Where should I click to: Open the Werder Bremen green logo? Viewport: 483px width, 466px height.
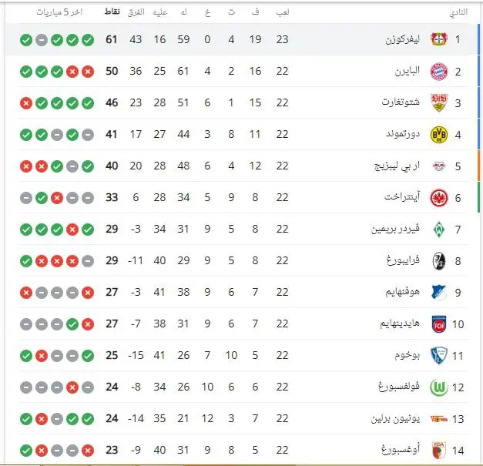click(439, 230)
